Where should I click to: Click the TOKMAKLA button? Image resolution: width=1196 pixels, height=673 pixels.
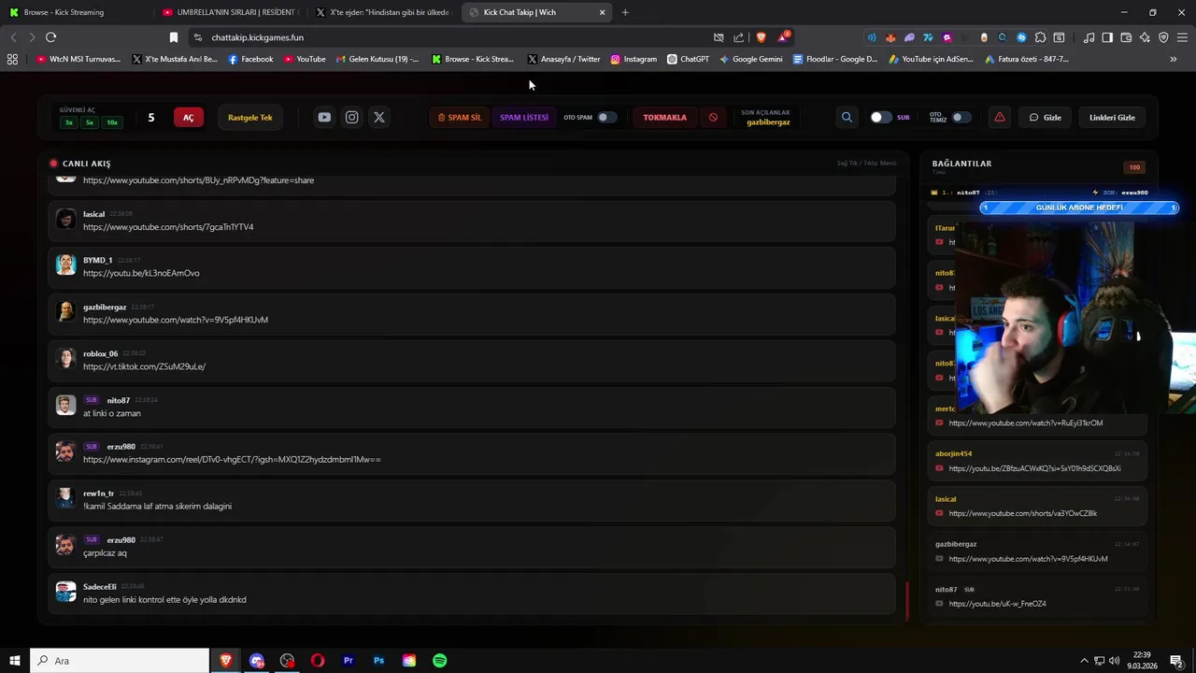coord(664,118)
